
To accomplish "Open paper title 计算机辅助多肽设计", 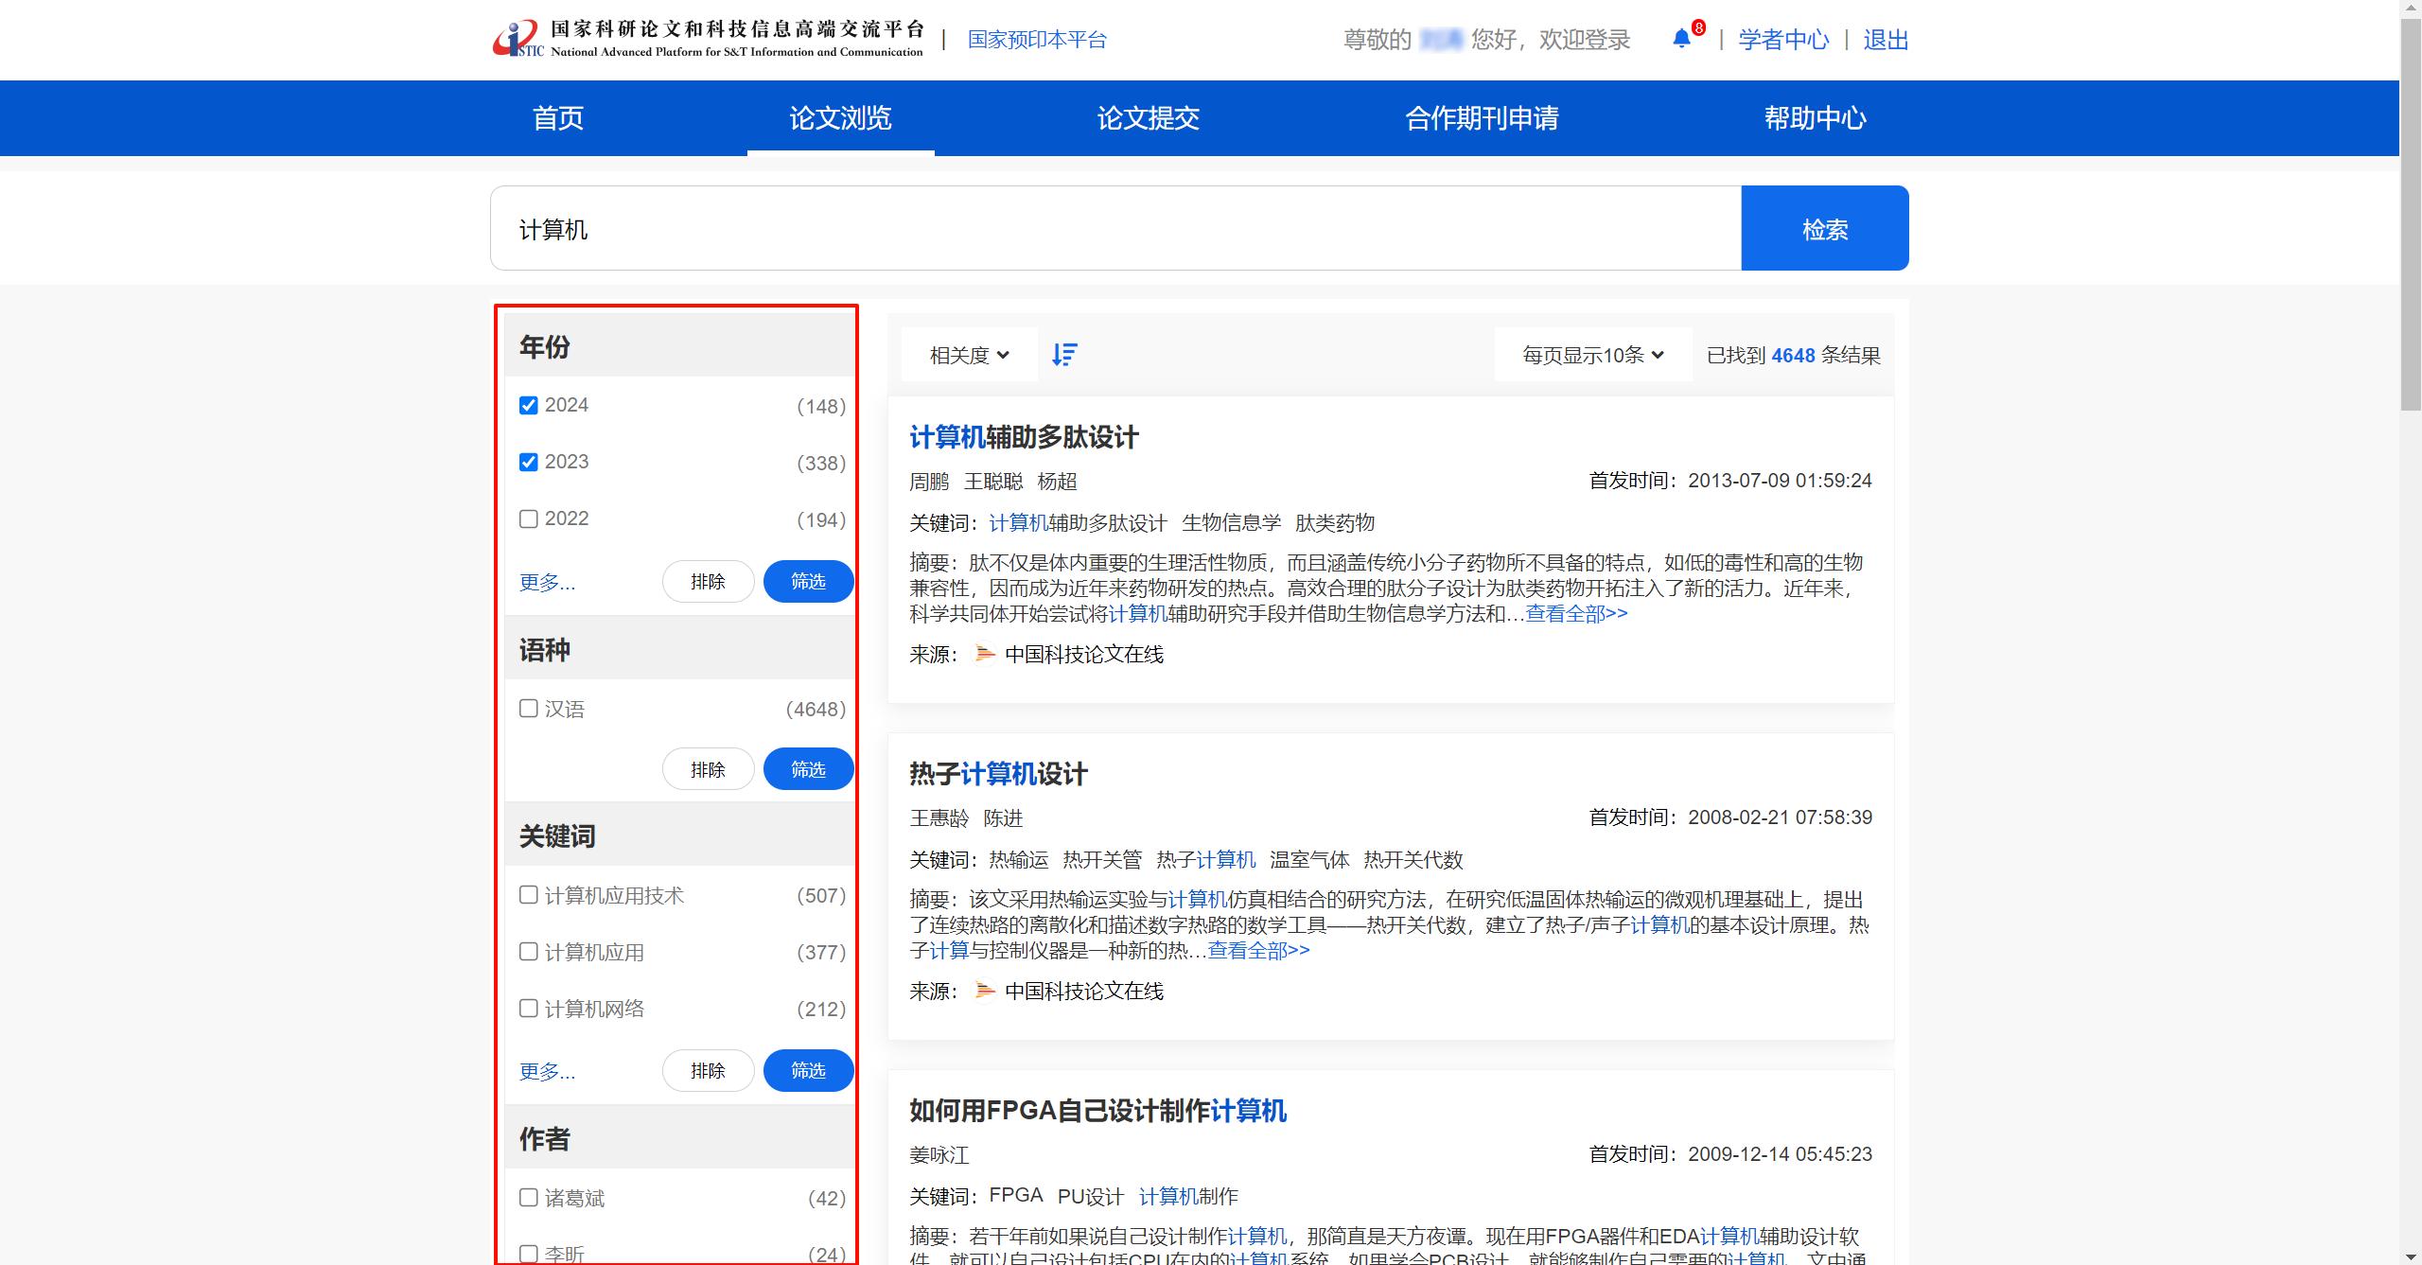I will [x=1024, y=437].
